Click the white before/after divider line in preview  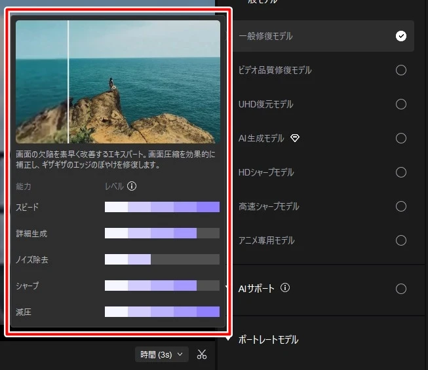[x=68, y=82]
